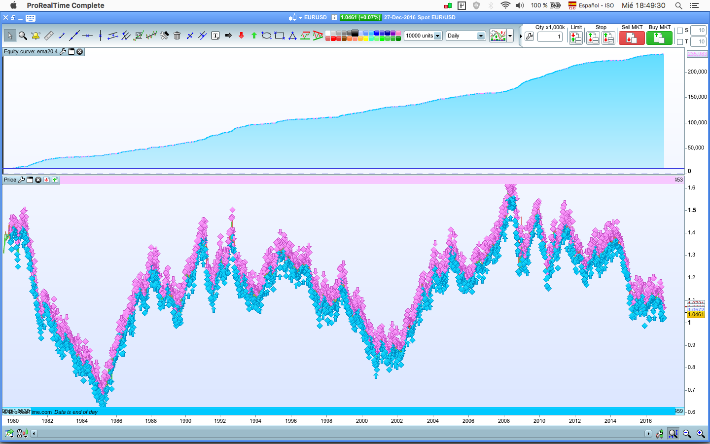Image resolution: width=710 pixels, height=444 pixels.
Task: Click the Buy MKT button
Action: (x=659, y=37)
